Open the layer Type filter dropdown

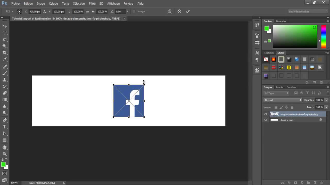click(276, 93)
